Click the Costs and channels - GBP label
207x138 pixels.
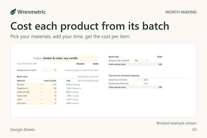coord(27,64)
